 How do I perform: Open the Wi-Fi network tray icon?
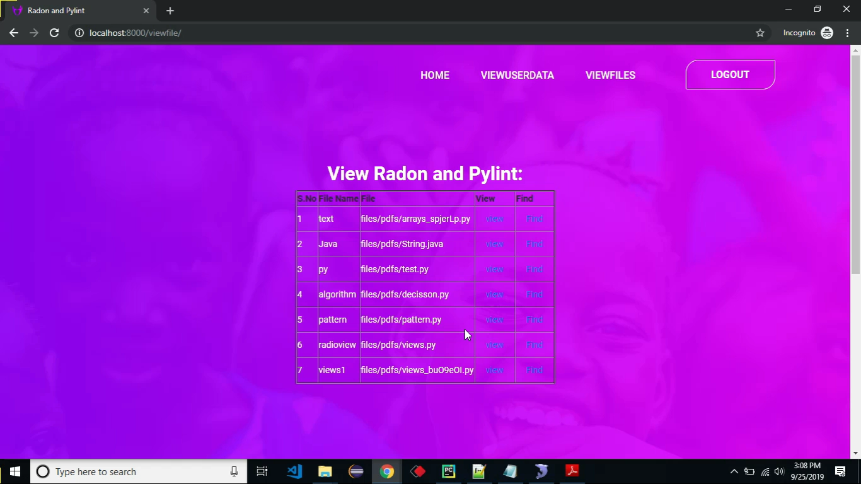pos(765,471)
